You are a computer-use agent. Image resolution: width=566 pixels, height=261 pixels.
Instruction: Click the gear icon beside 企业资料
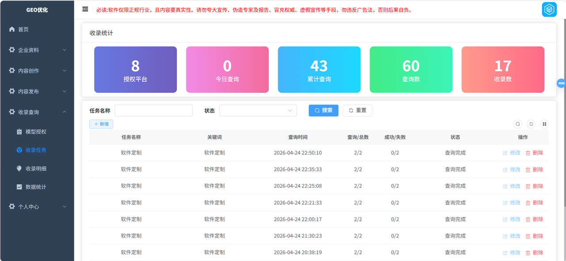click(12, 50)
